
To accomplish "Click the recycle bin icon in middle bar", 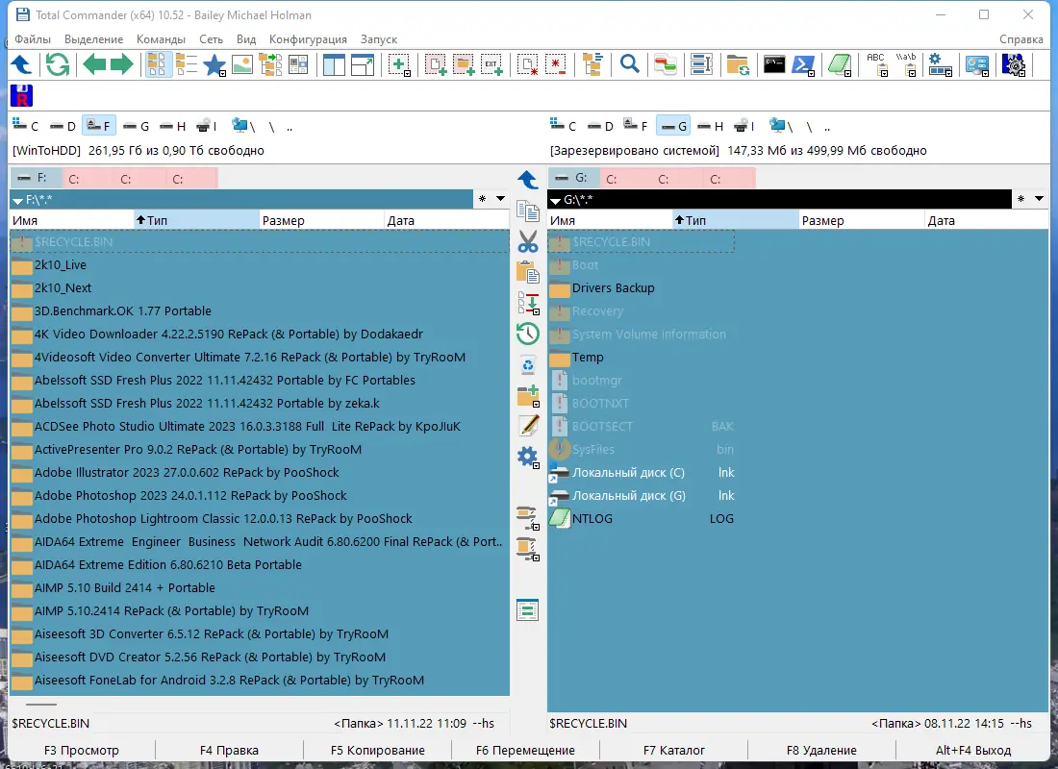I will tap(528, 365).
